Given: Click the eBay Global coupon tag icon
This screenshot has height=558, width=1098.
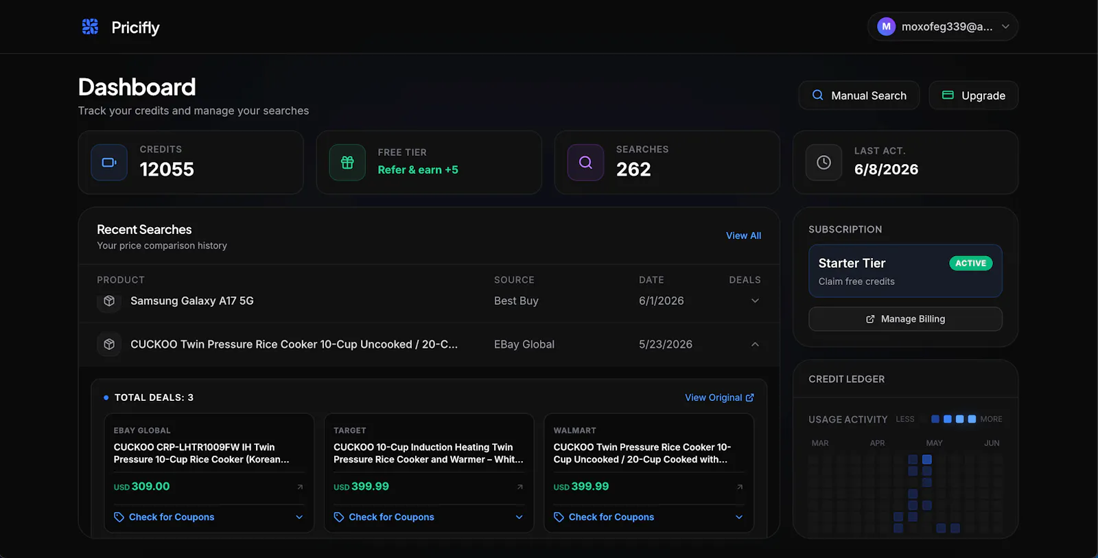Looking at the screenshot, I should coord(119,517).
